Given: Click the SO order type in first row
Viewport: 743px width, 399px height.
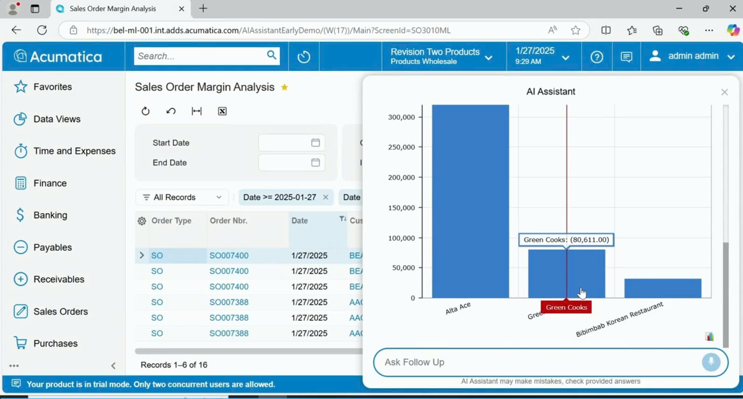Looking at the screenshot, I should point(157,256).
